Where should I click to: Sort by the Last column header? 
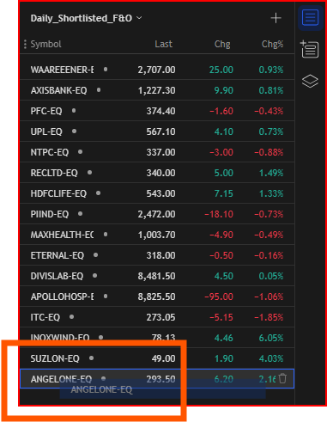click(163, 44)
